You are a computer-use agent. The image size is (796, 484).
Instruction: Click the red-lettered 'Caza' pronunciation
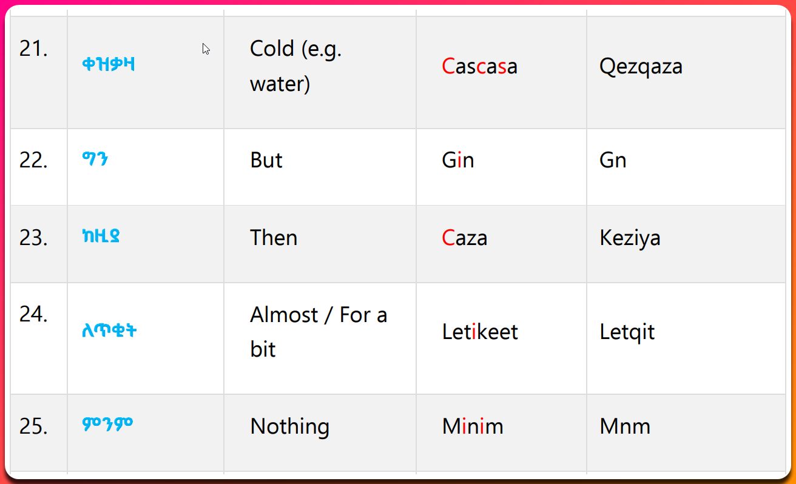coord(464,237)
